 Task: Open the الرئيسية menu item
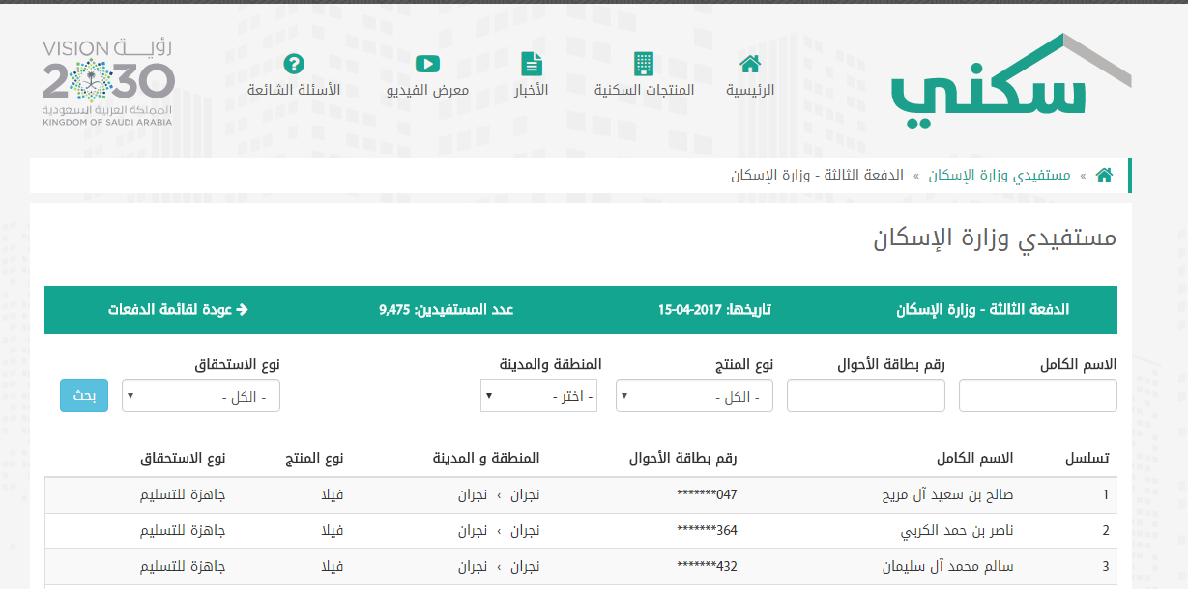pyautogui.click(x=750, y=90)
